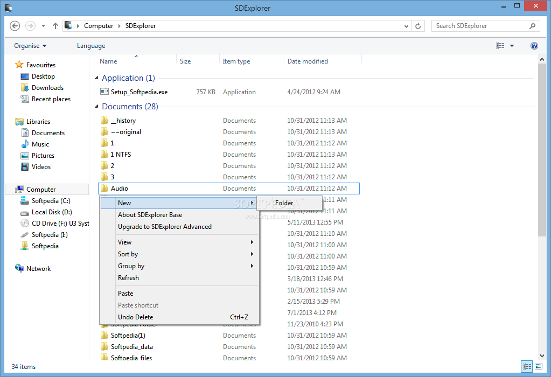Choose New in the context menu
Viewport: 551px width, 377px height.
point(179,203)
